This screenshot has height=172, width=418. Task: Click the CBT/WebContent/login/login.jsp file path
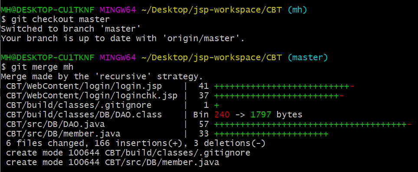84,86
